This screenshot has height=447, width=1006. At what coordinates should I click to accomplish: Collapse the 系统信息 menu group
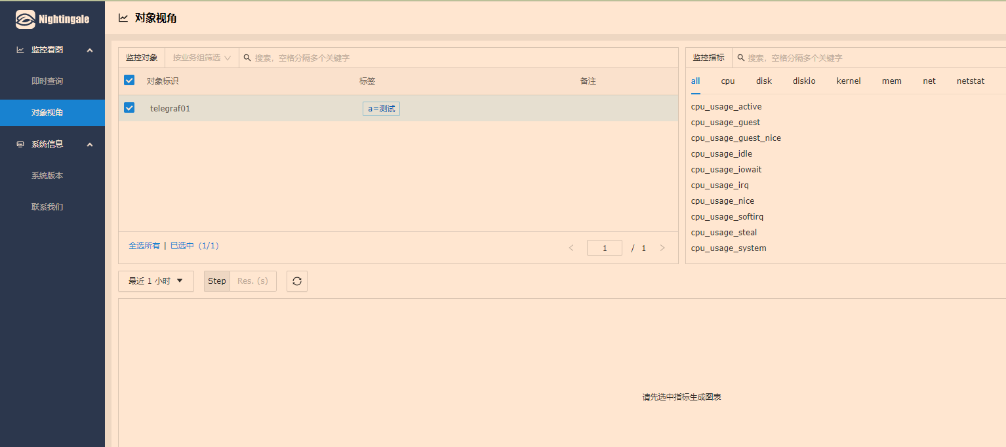[90, 144]
